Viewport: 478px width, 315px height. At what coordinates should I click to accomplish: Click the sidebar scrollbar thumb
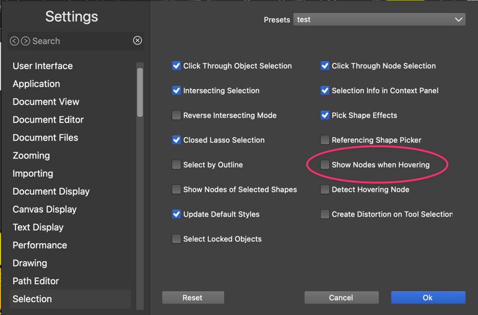(x=140, y=92)
